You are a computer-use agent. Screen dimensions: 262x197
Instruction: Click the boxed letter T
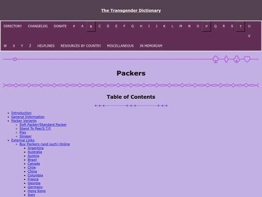(x=241, y=26)
